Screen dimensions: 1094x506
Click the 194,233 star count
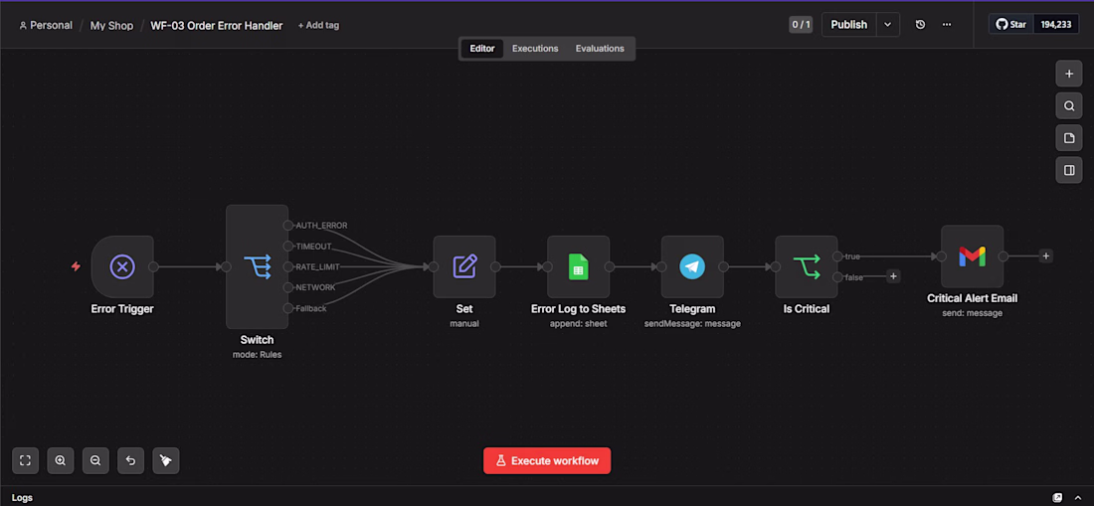1056,25
